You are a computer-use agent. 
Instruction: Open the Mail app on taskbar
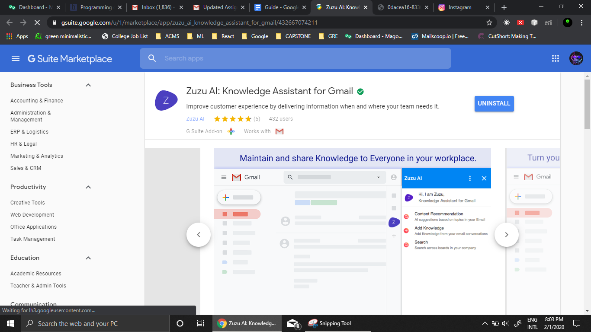pos(294,323)
